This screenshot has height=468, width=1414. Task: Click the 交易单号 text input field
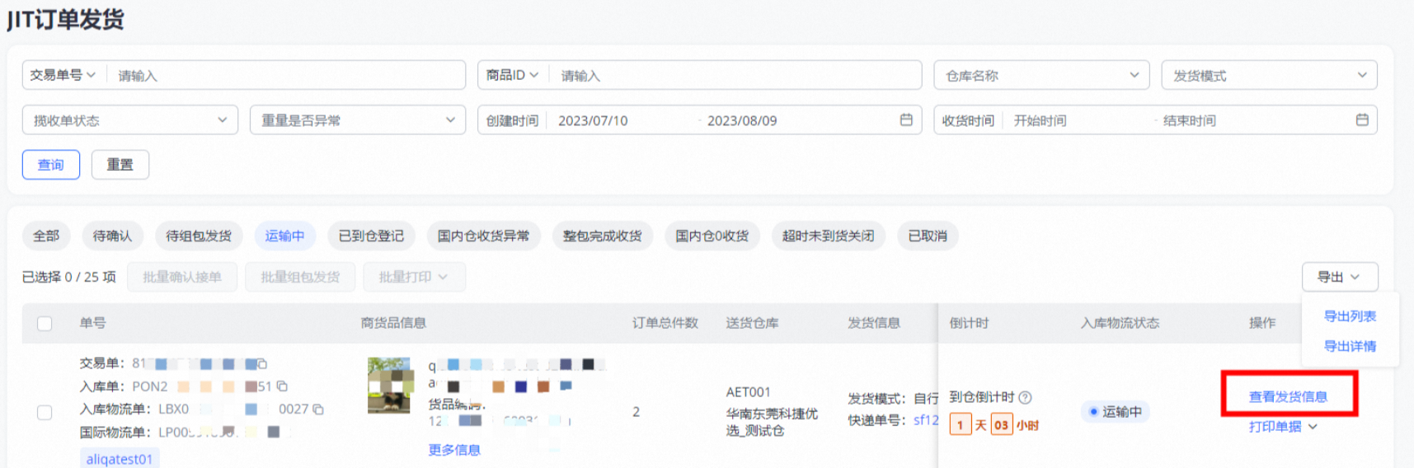pyautogui.click(x=287, y=75)
